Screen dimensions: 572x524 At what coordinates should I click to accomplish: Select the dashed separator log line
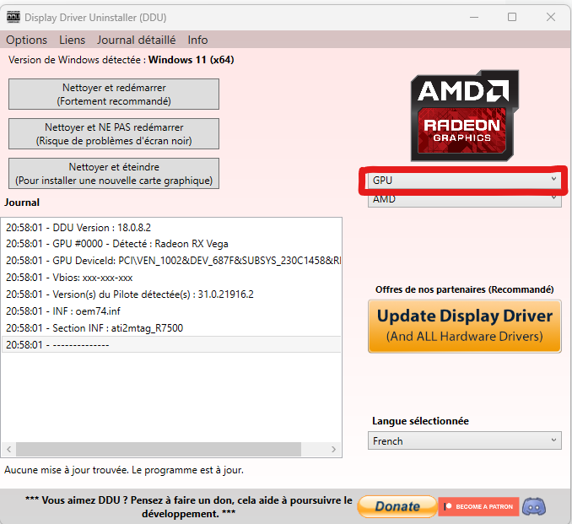pyautogui.click(x=171, y=344)
